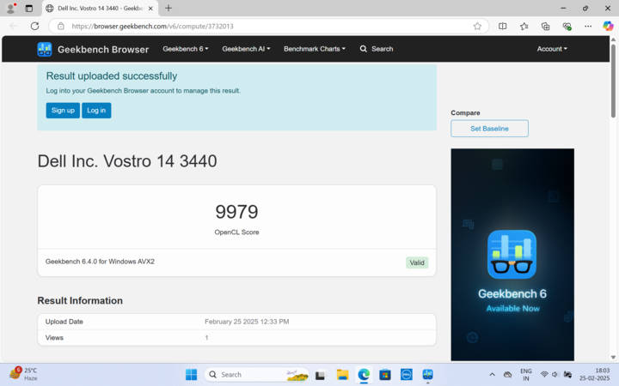Open Microsoft Store from taskbar
Viewport: 619px width, 386px height.
point(385,375)
